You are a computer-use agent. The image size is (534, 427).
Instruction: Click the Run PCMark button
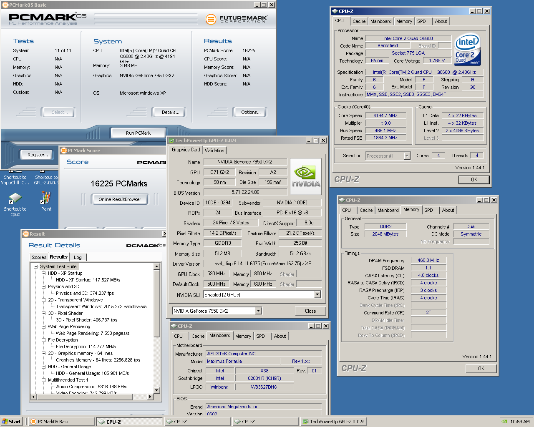(138, 133)
